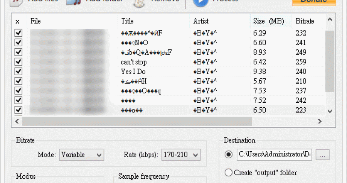This screenshot has height=183, width=347.
Task: Deselect the "Yes I Do" track checkbox
Action: pyautogui.click(x=19, y=71)
